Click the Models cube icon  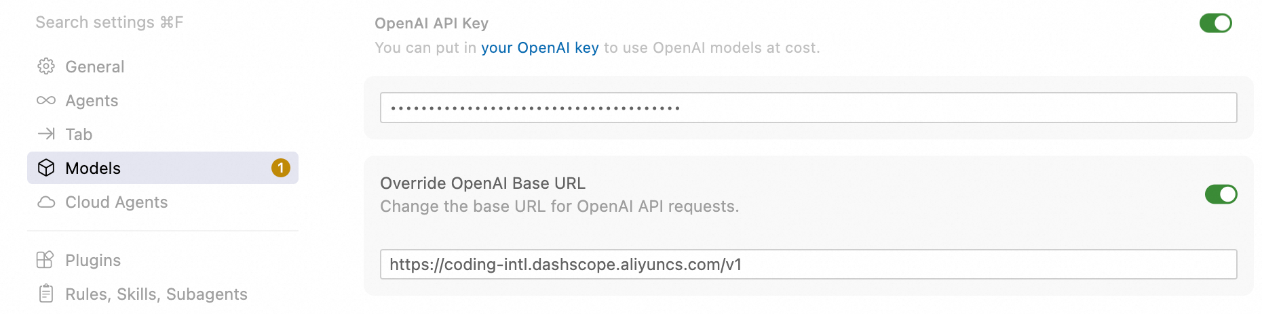46,168
